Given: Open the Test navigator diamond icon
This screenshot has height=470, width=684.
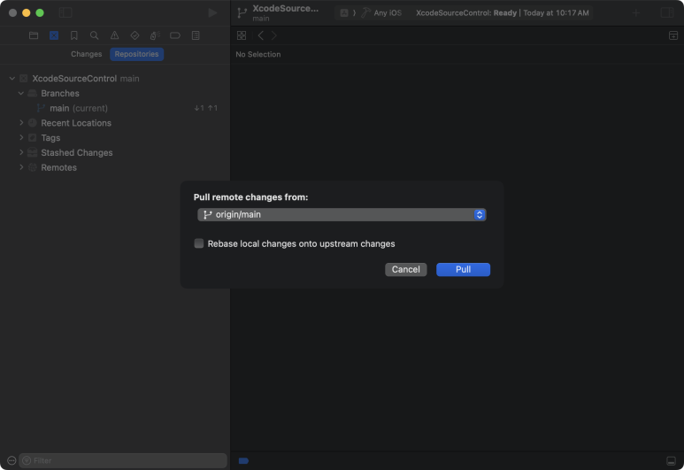Looking at the screenshot, I should tap(134, 35).
